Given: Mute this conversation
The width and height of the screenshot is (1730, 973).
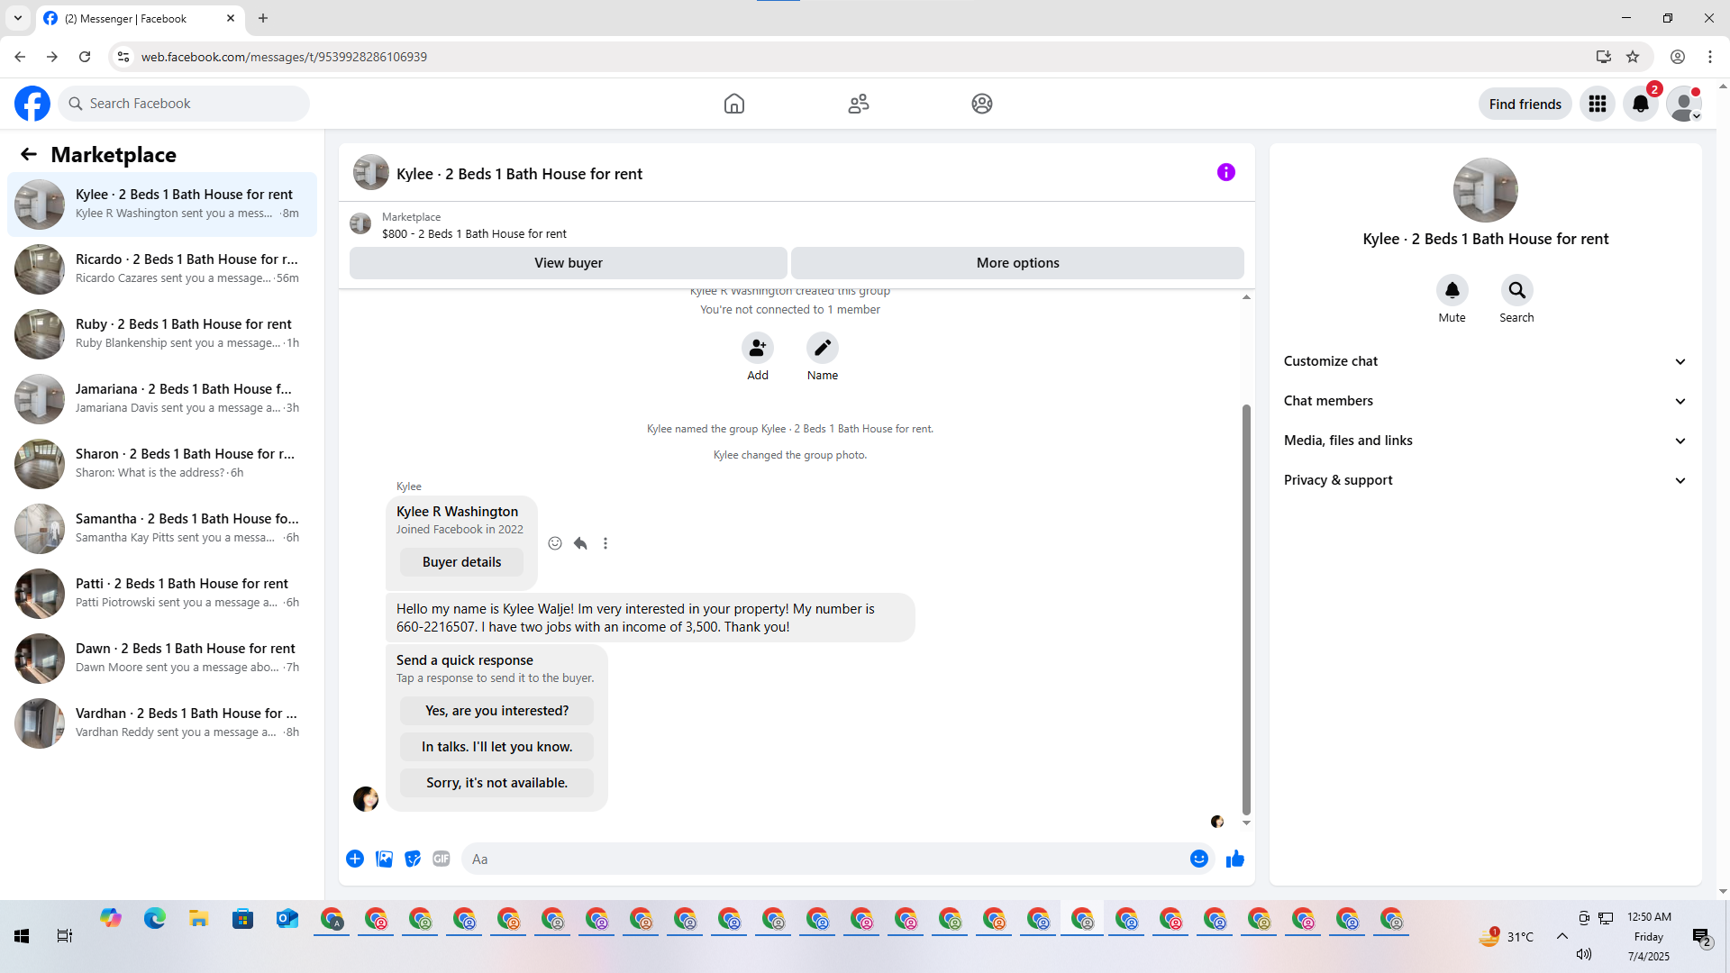Looking at the screenshot, I should (1452, 290).
